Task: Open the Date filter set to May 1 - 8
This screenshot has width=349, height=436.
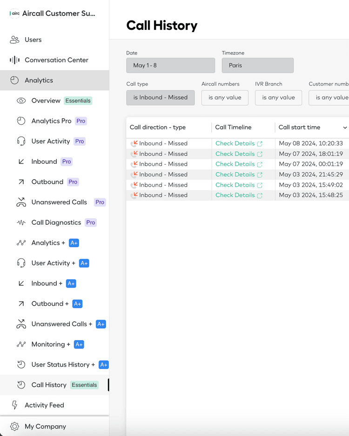Action: tap(170, 66)
